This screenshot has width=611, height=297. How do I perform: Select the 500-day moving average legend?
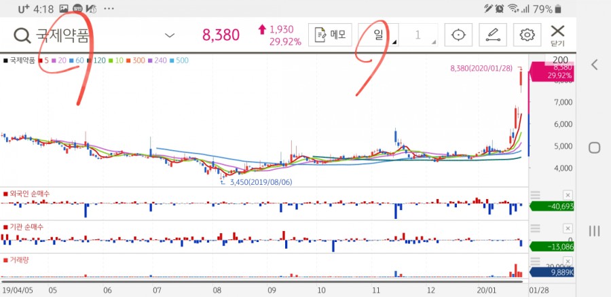[179, 60]
